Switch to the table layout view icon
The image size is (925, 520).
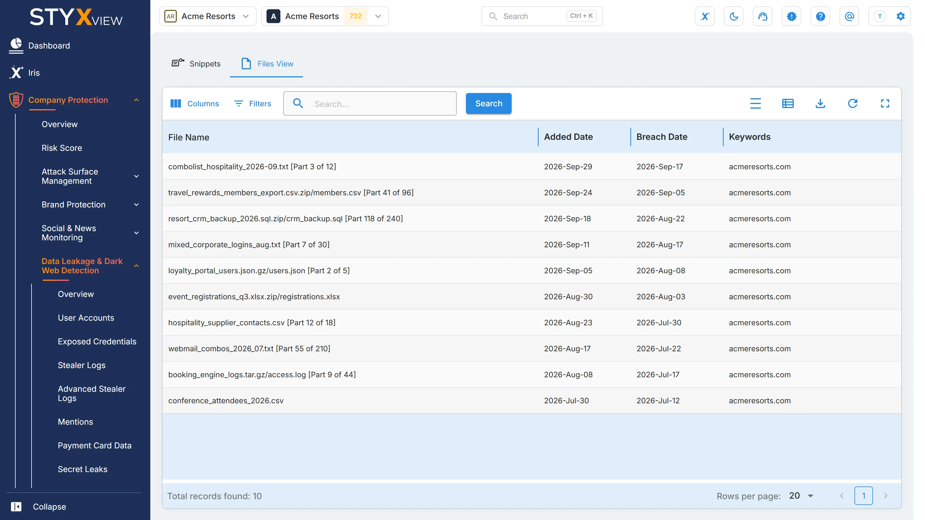click(787, 103)
